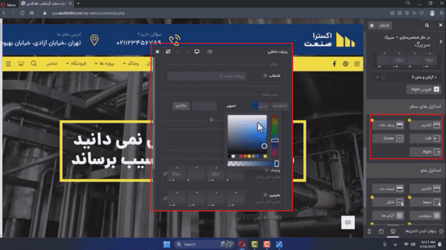Viewport: 446px width, 250px height.
Task: Click the reset refresh icon in popup header
Action: pos(168,51)
